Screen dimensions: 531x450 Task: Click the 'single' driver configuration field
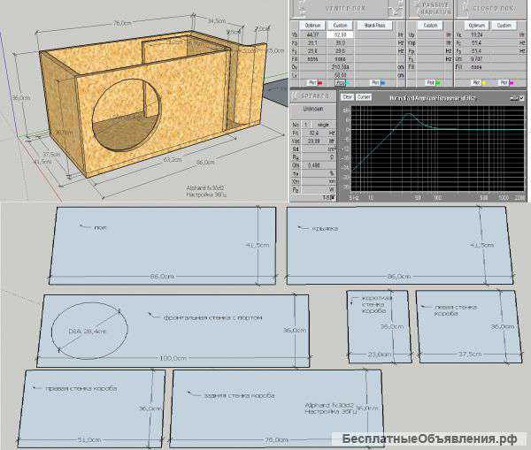[324, 125]
